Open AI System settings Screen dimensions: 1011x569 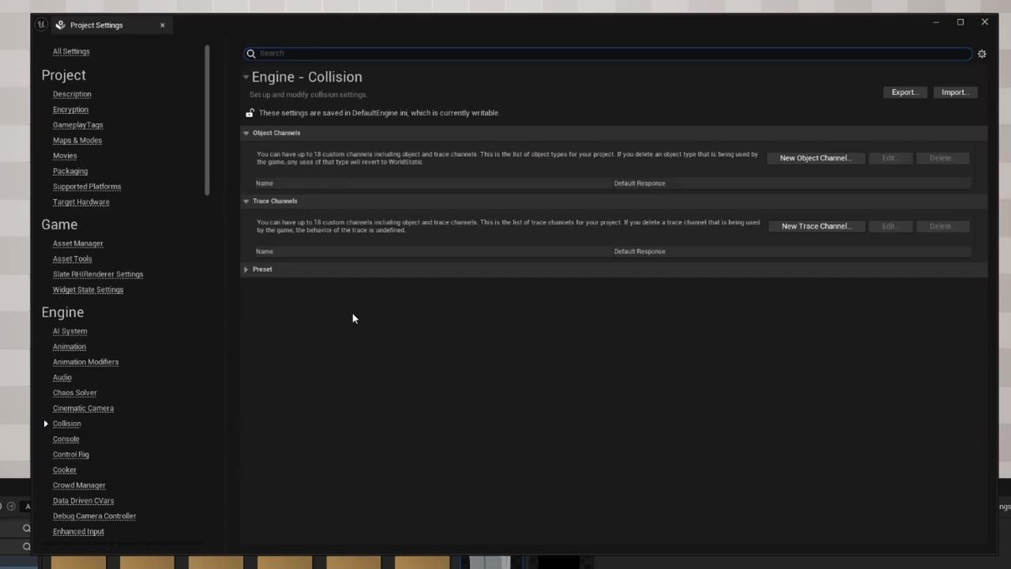coord(70,331)
